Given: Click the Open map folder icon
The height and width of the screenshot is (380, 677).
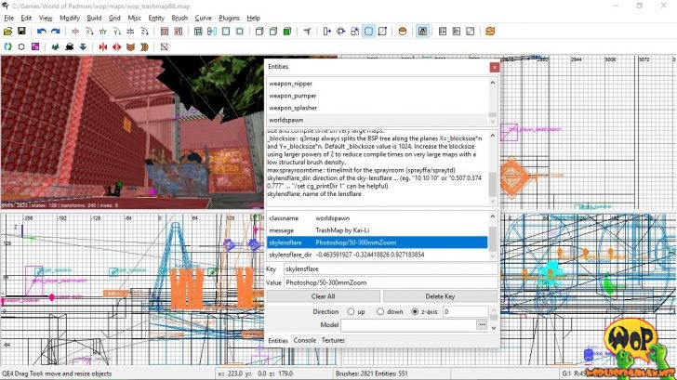Looking at the screenshot, I should tap(8, 32).
